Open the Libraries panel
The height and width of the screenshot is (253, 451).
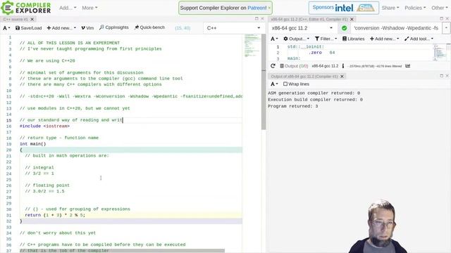click(353, 39)
